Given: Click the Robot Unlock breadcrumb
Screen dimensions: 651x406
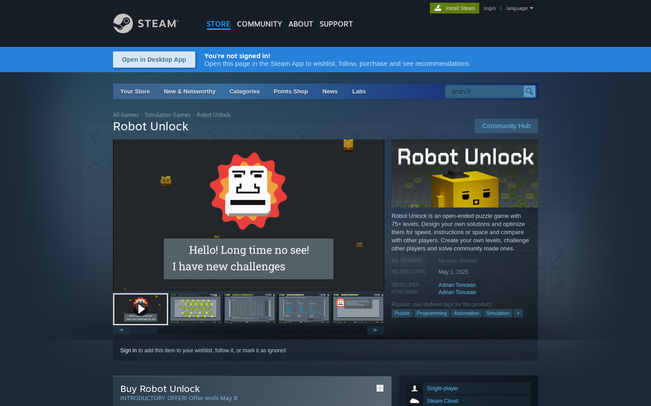Looking at the screenshot, I should 213,115.
